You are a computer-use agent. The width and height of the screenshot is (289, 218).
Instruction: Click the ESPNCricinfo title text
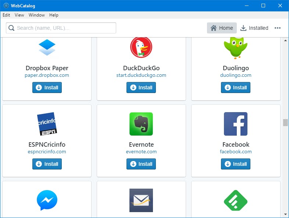(47, 144)
